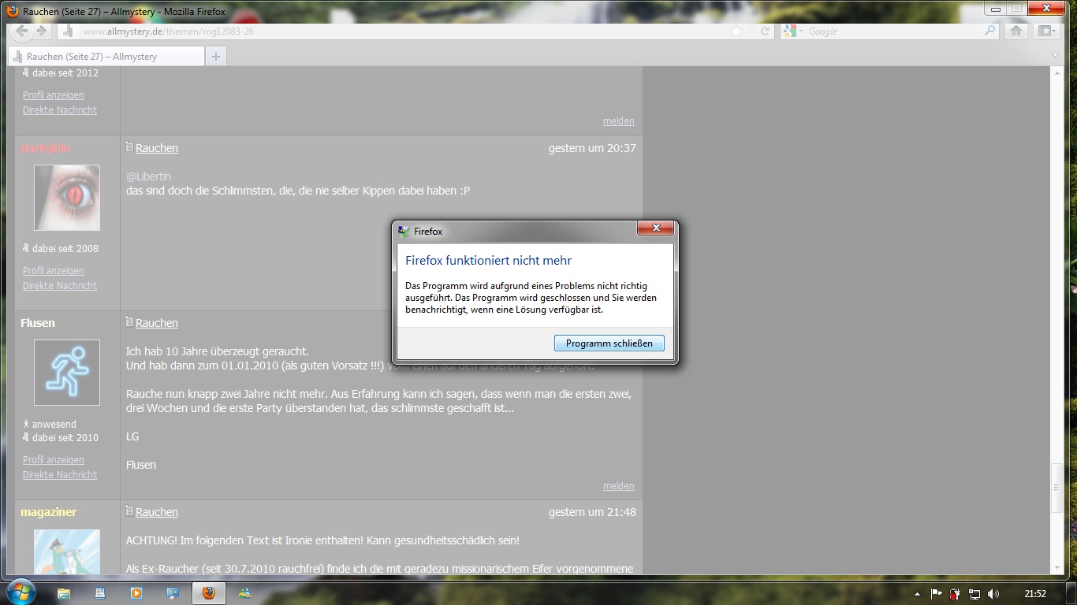Viewport: 1077px width, 605px height.
Task: Click into the Google search box
Action: (895, 32)
